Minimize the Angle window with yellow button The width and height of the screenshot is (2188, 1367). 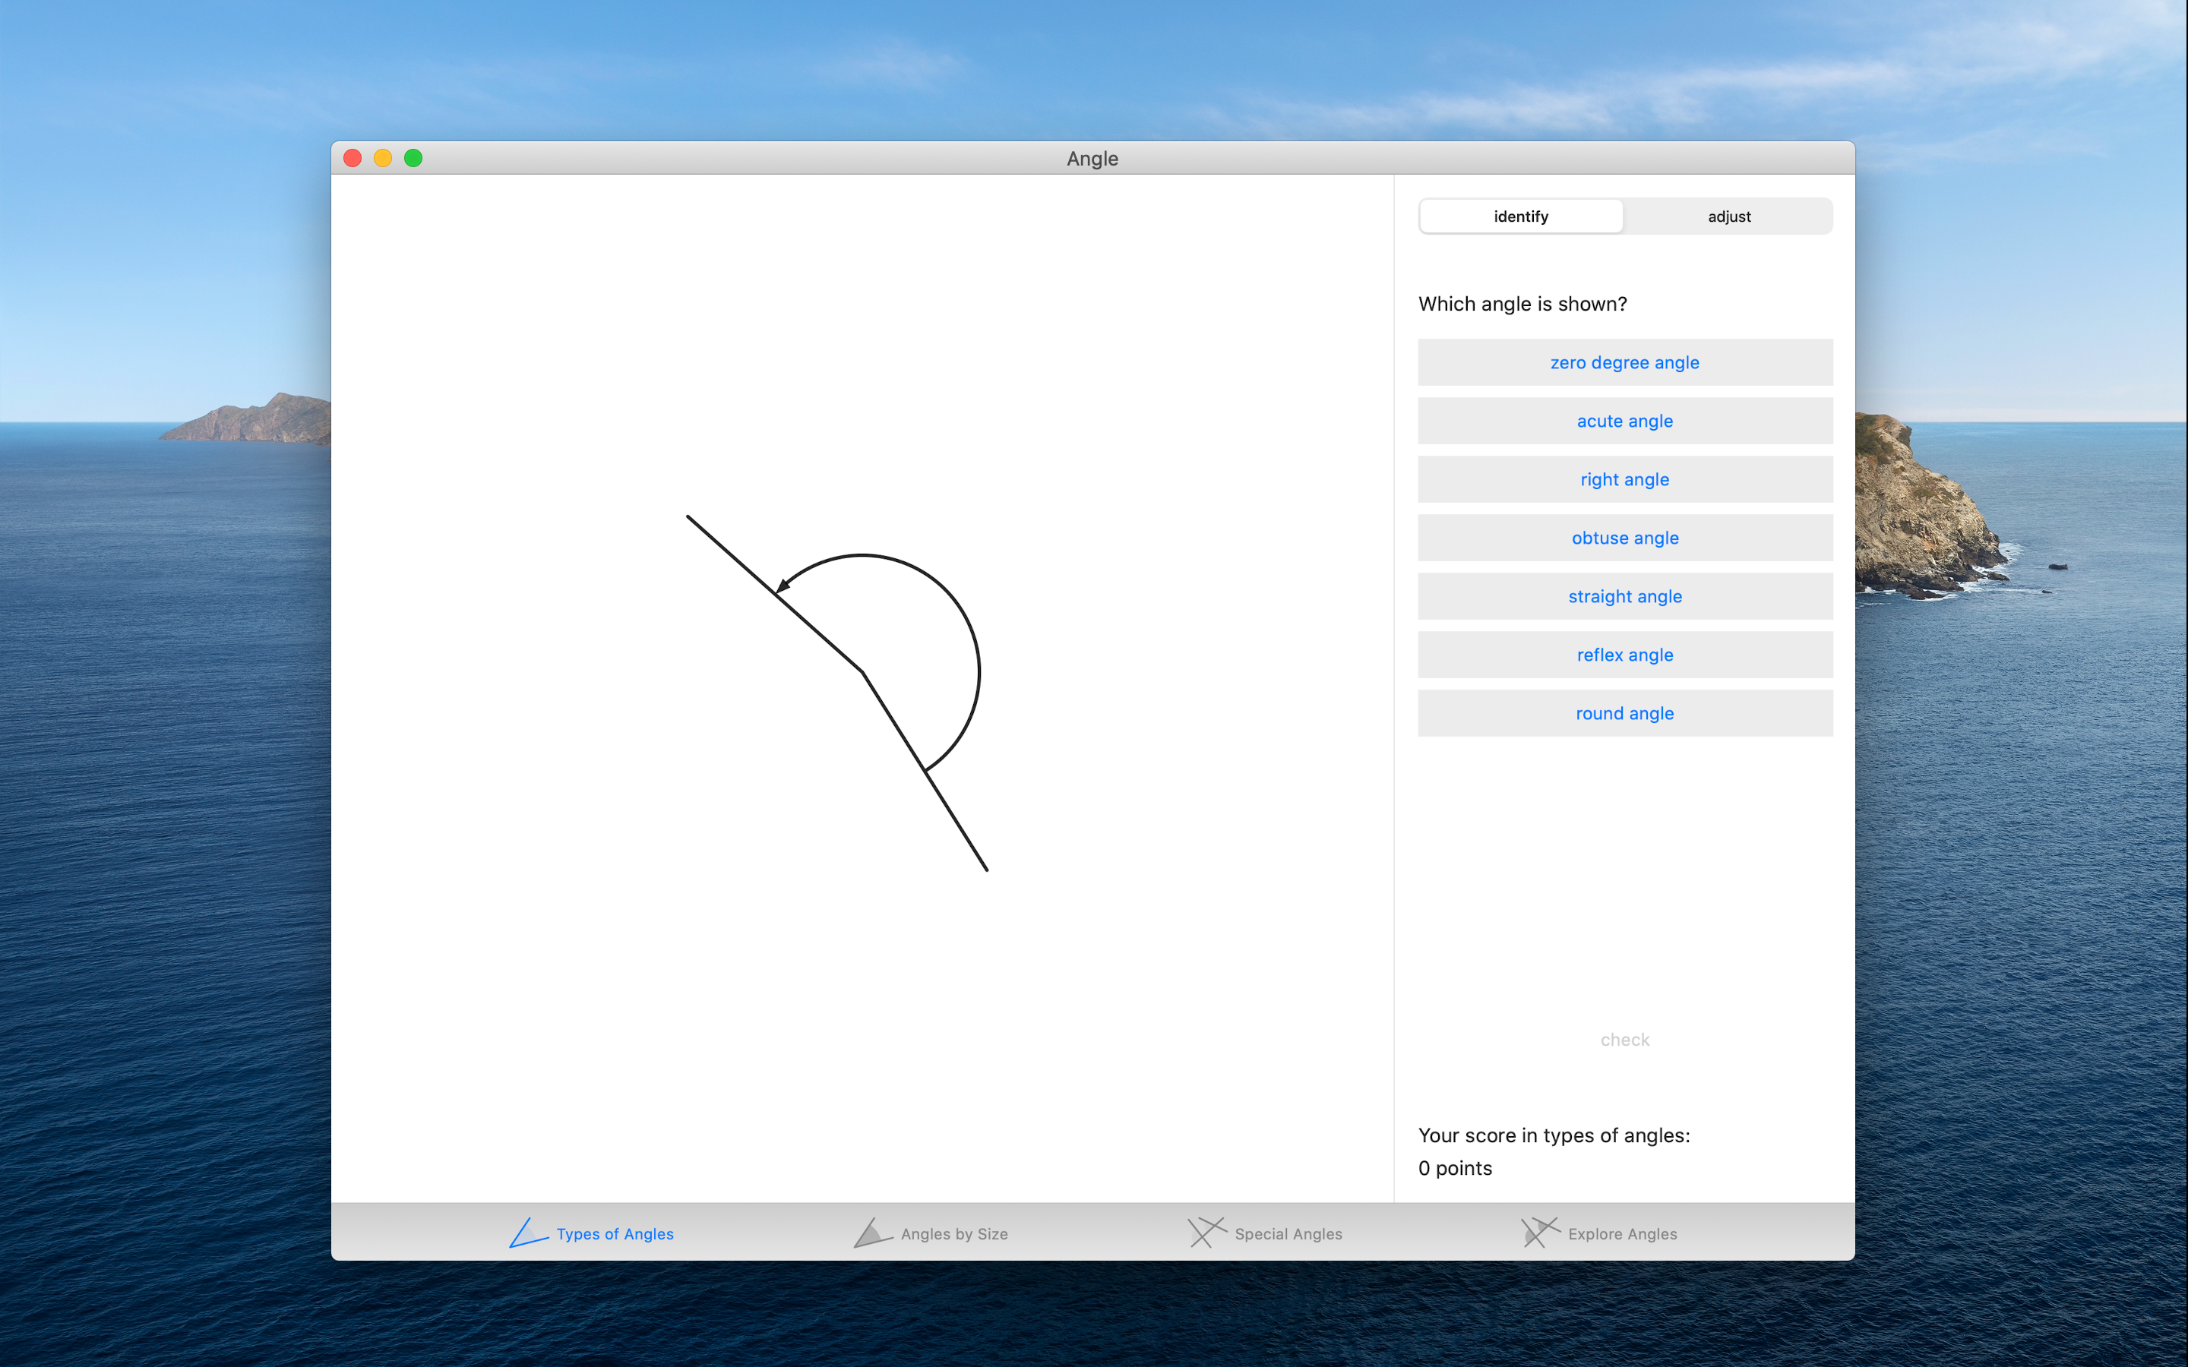click(382, 158)
